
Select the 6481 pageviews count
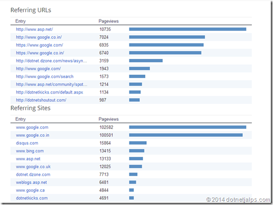104,182
